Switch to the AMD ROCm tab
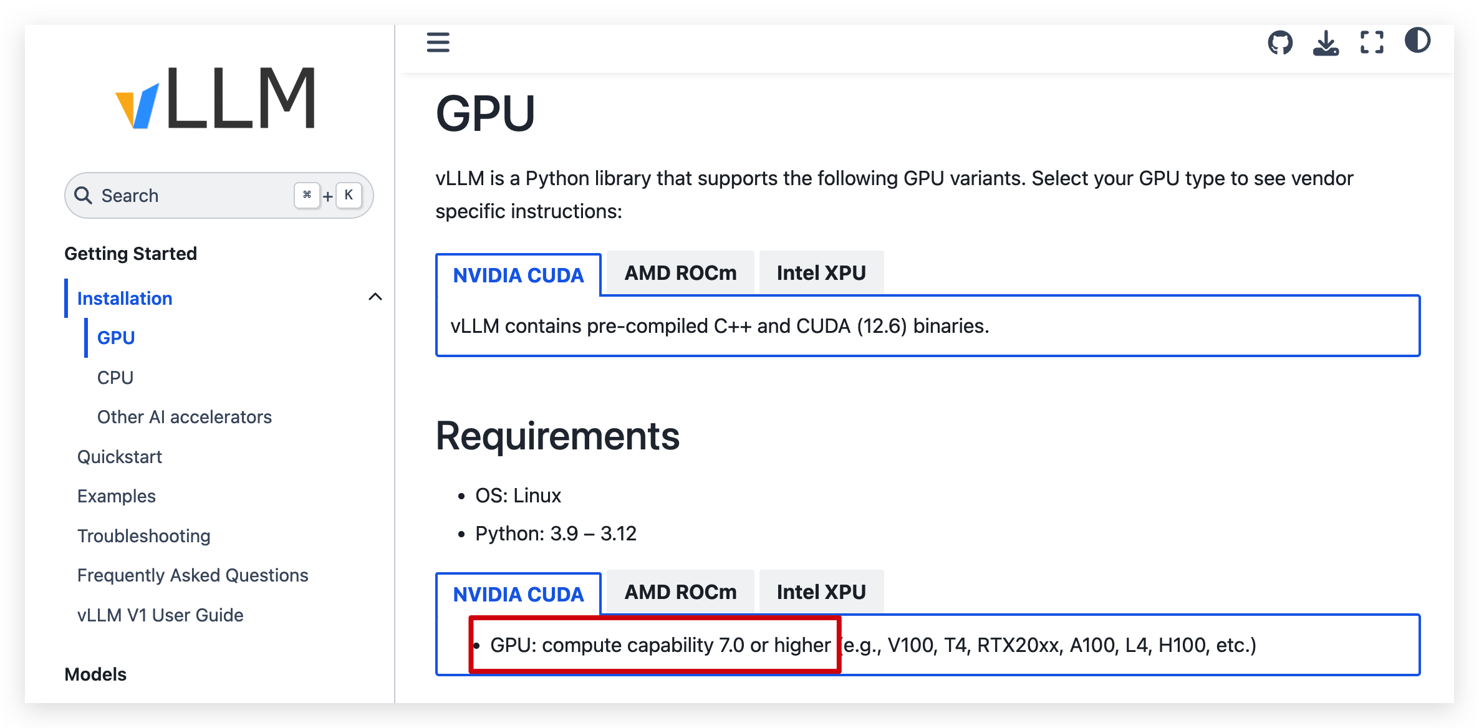This screenshot has height=728, width=1479. pyautogui.click(x=679, y=272)
